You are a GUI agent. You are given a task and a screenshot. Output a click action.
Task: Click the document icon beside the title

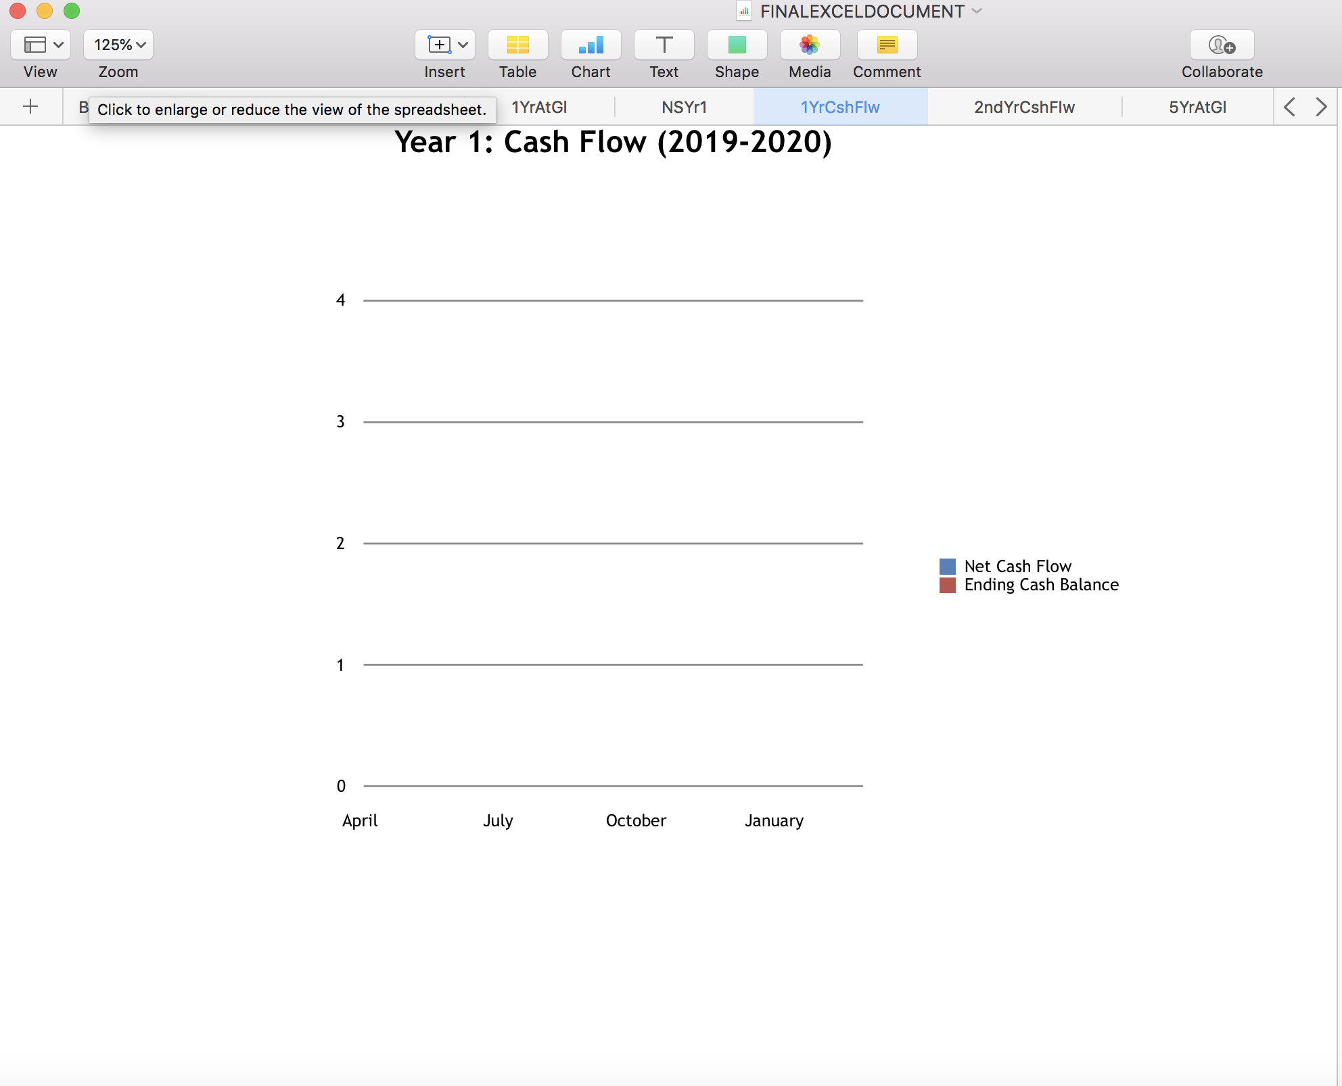pyautogui.click(x=744, y=11)
